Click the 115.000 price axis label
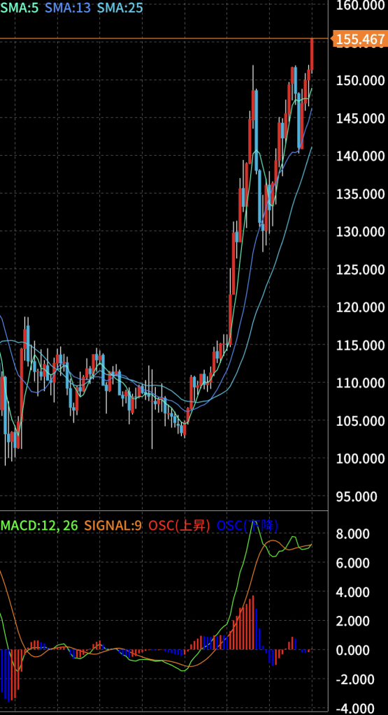 point(360,346)
